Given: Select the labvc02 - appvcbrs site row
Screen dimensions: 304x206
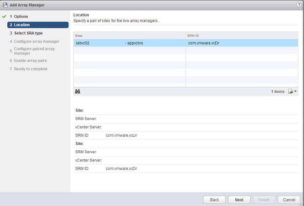Looking at the screenshot, I should pyautogui.click(x=129, y=43).
